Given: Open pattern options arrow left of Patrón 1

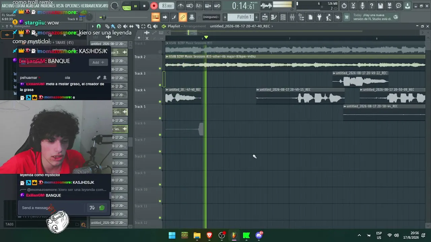Looking at the screenshot, I should point(225,17).
